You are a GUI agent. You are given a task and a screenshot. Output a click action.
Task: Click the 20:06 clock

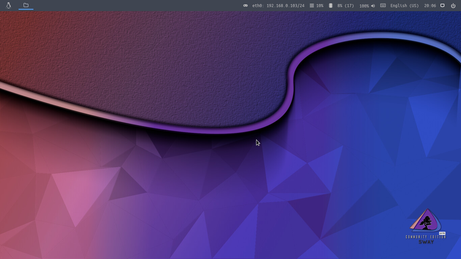click(x=430, y=6)
